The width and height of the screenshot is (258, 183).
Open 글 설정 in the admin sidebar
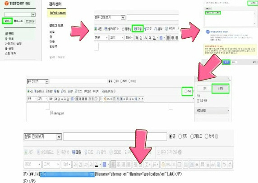click(x=9, y=49)
